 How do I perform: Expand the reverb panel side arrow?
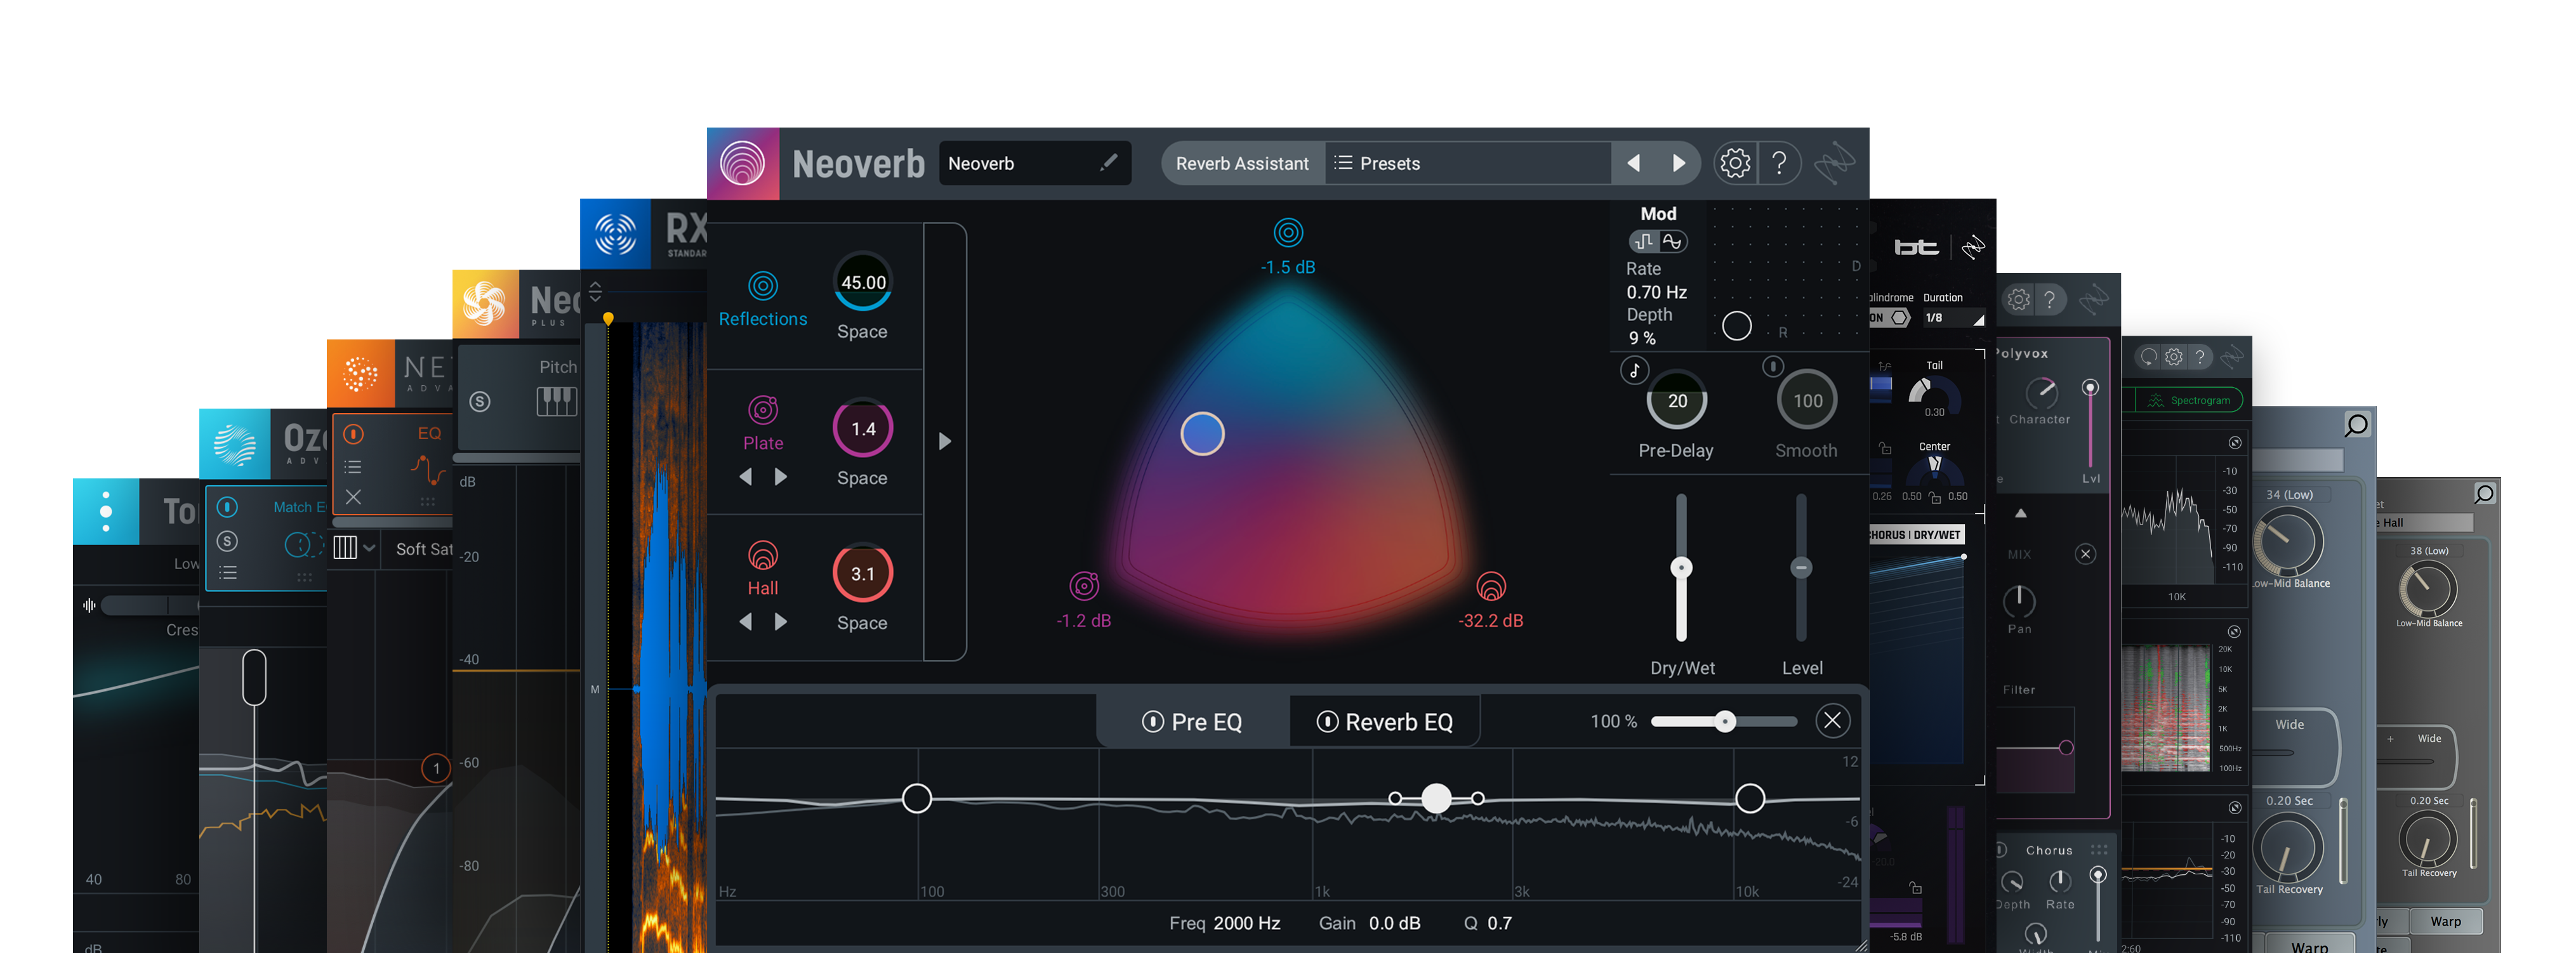tap(944, 441)
